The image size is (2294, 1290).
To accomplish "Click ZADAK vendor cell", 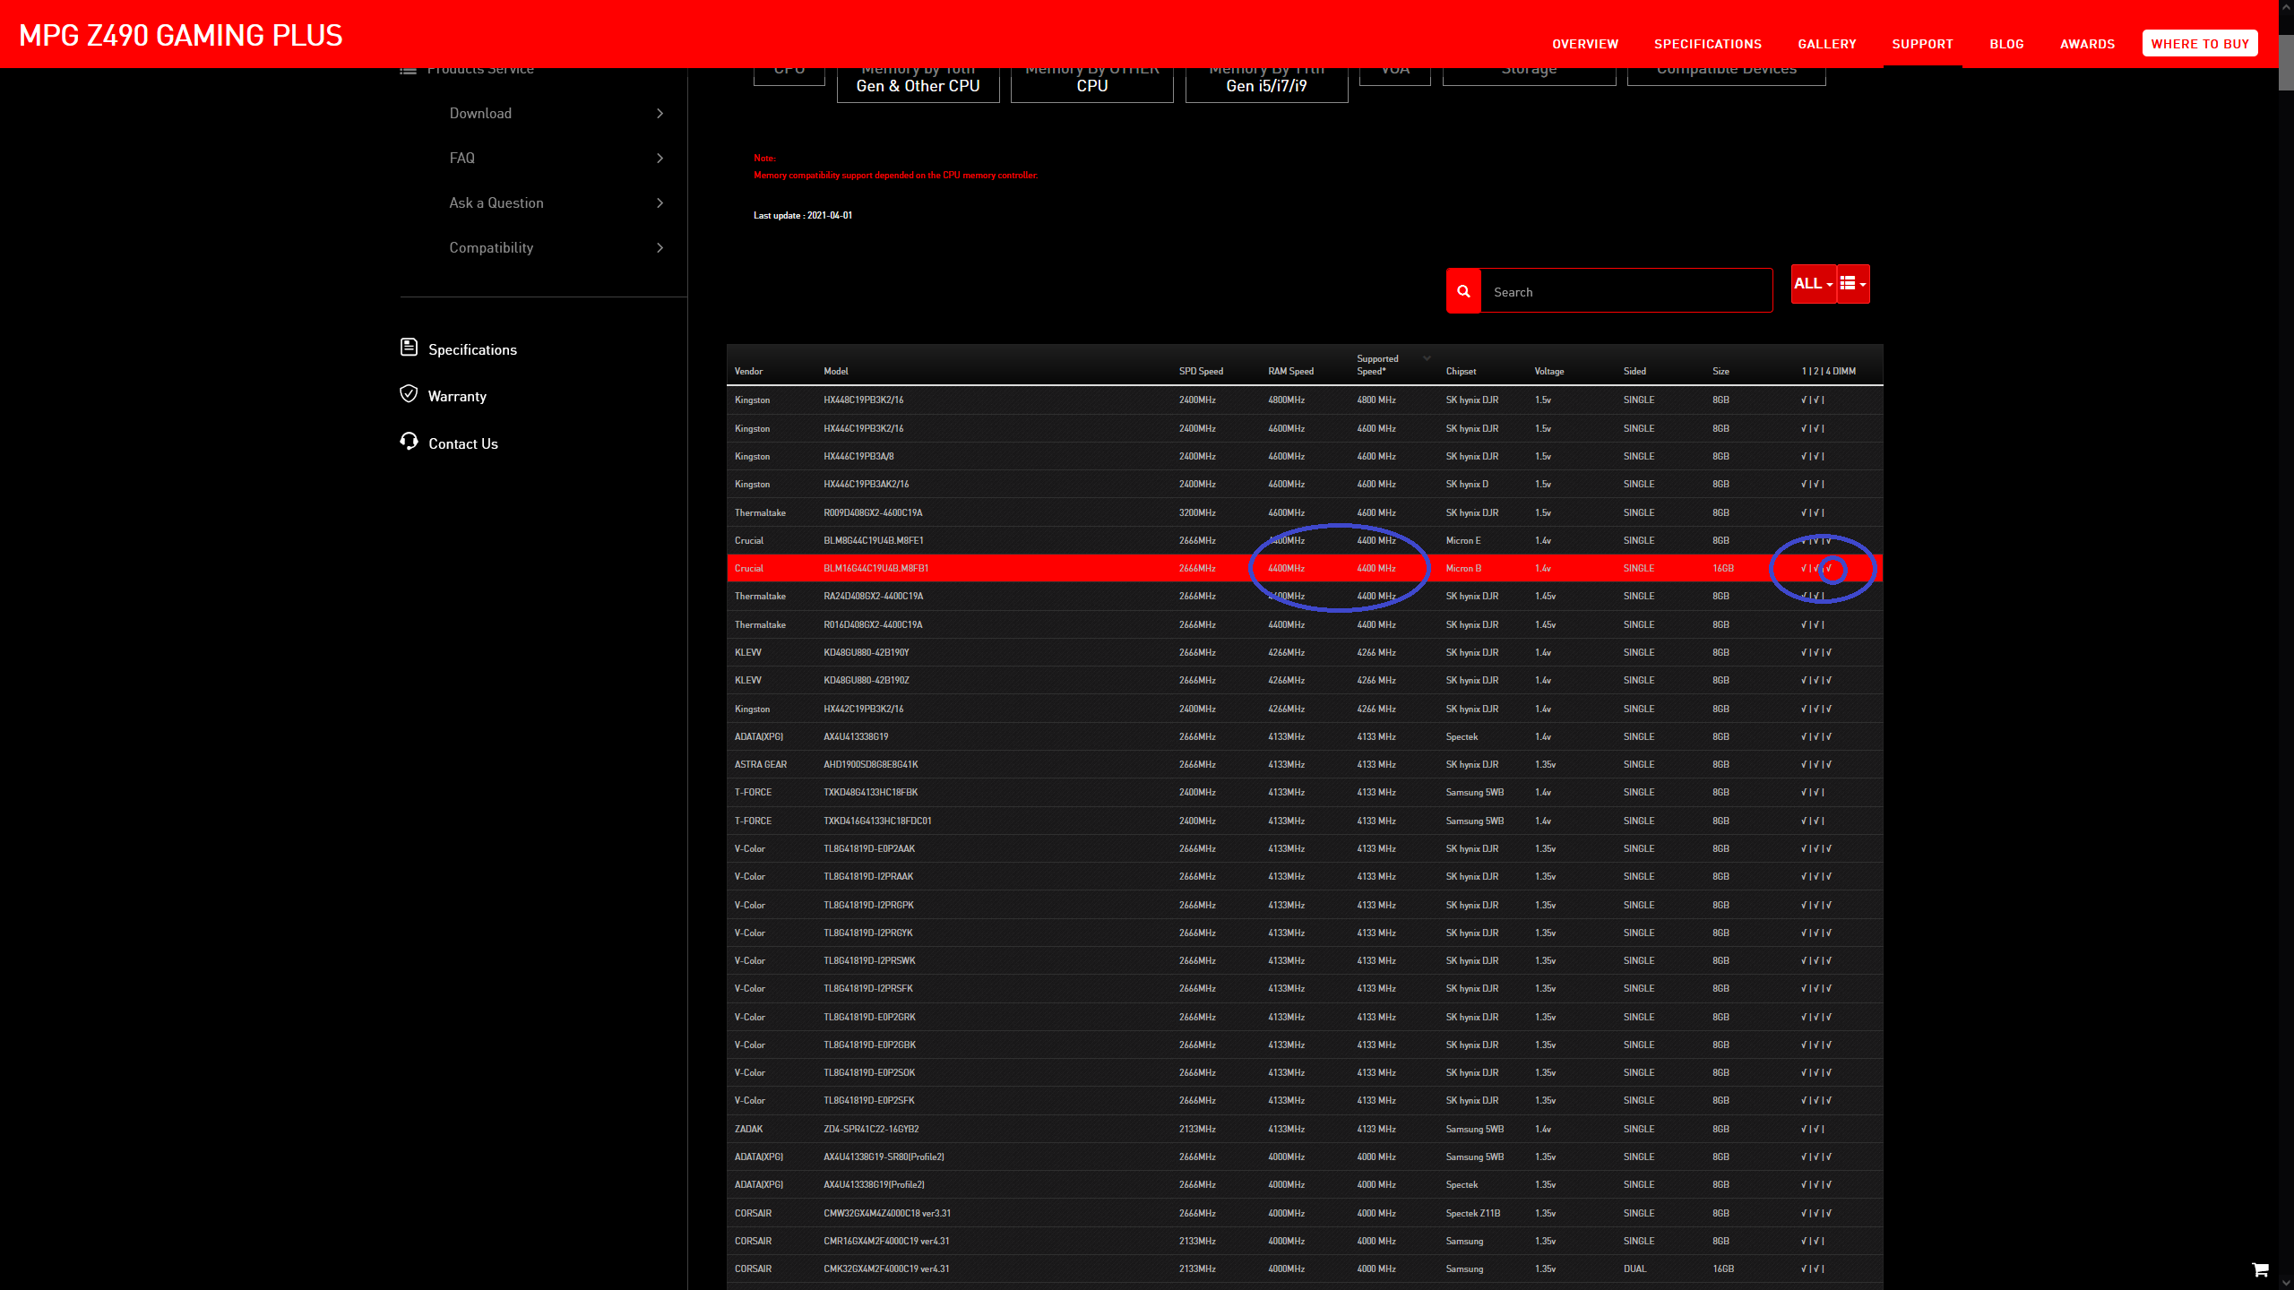I will click(x=748, y=1129).
